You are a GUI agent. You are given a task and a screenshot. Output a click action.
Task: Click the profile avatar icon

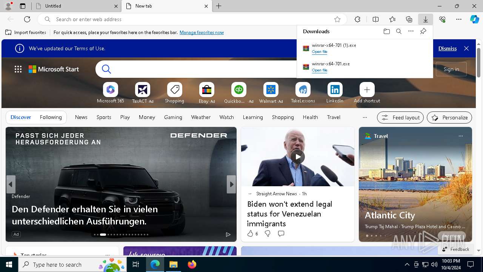(x=8, y=6)
